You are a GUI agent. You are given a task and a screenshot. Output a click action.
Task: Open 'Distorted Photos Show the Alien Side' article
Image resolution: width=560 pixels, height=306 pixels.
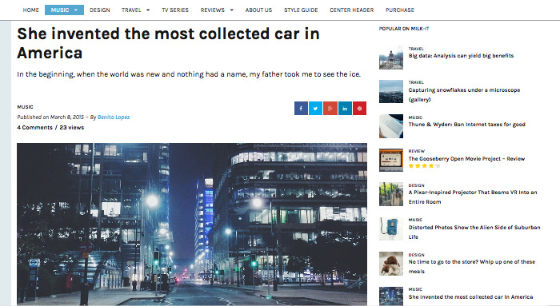tap(474, 232)
